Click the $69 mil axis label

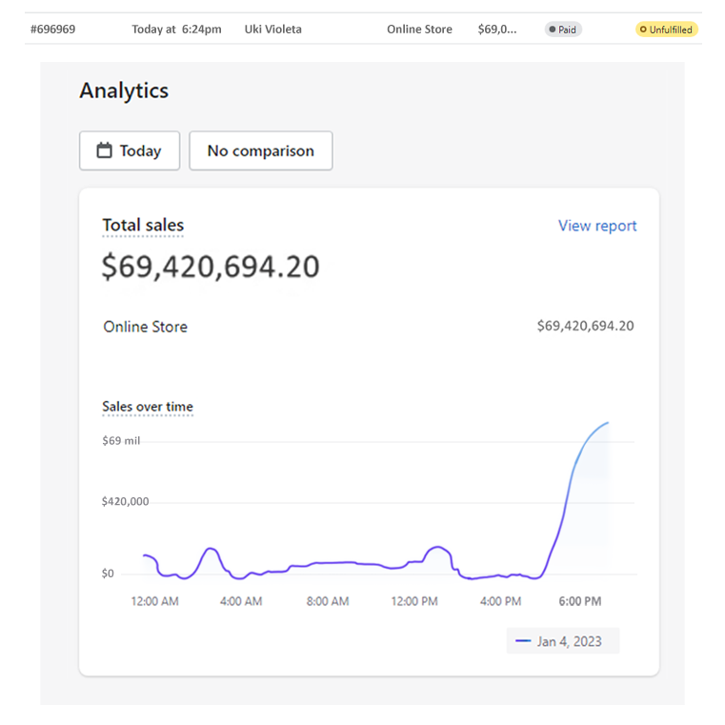coord(121,441)
